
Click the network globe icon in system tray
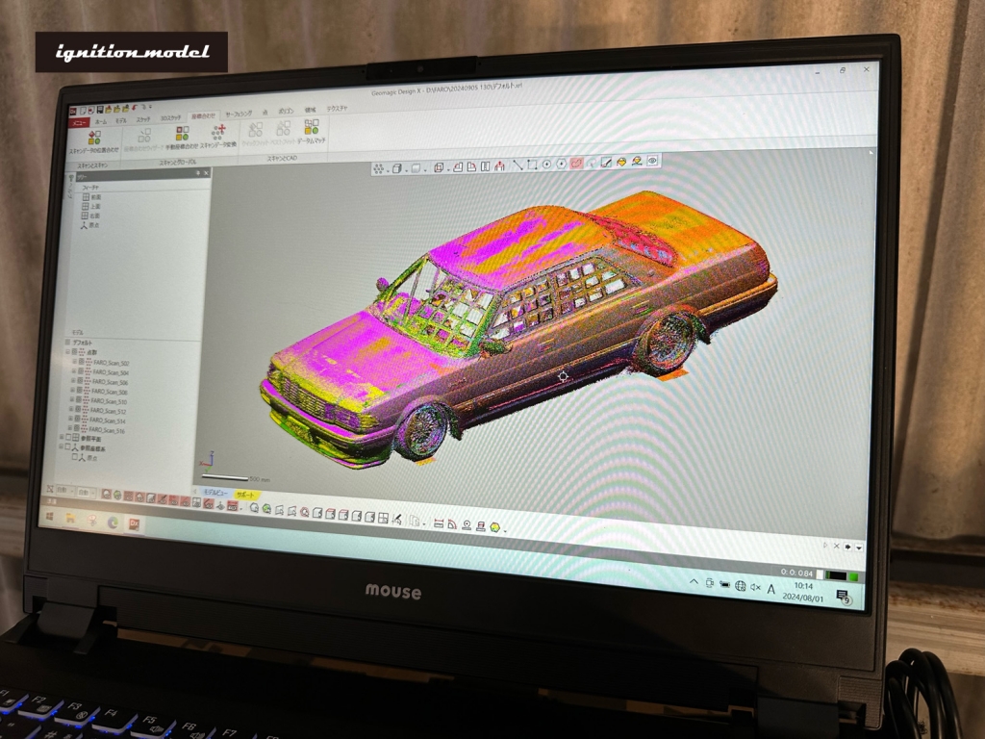pos(741,586)
